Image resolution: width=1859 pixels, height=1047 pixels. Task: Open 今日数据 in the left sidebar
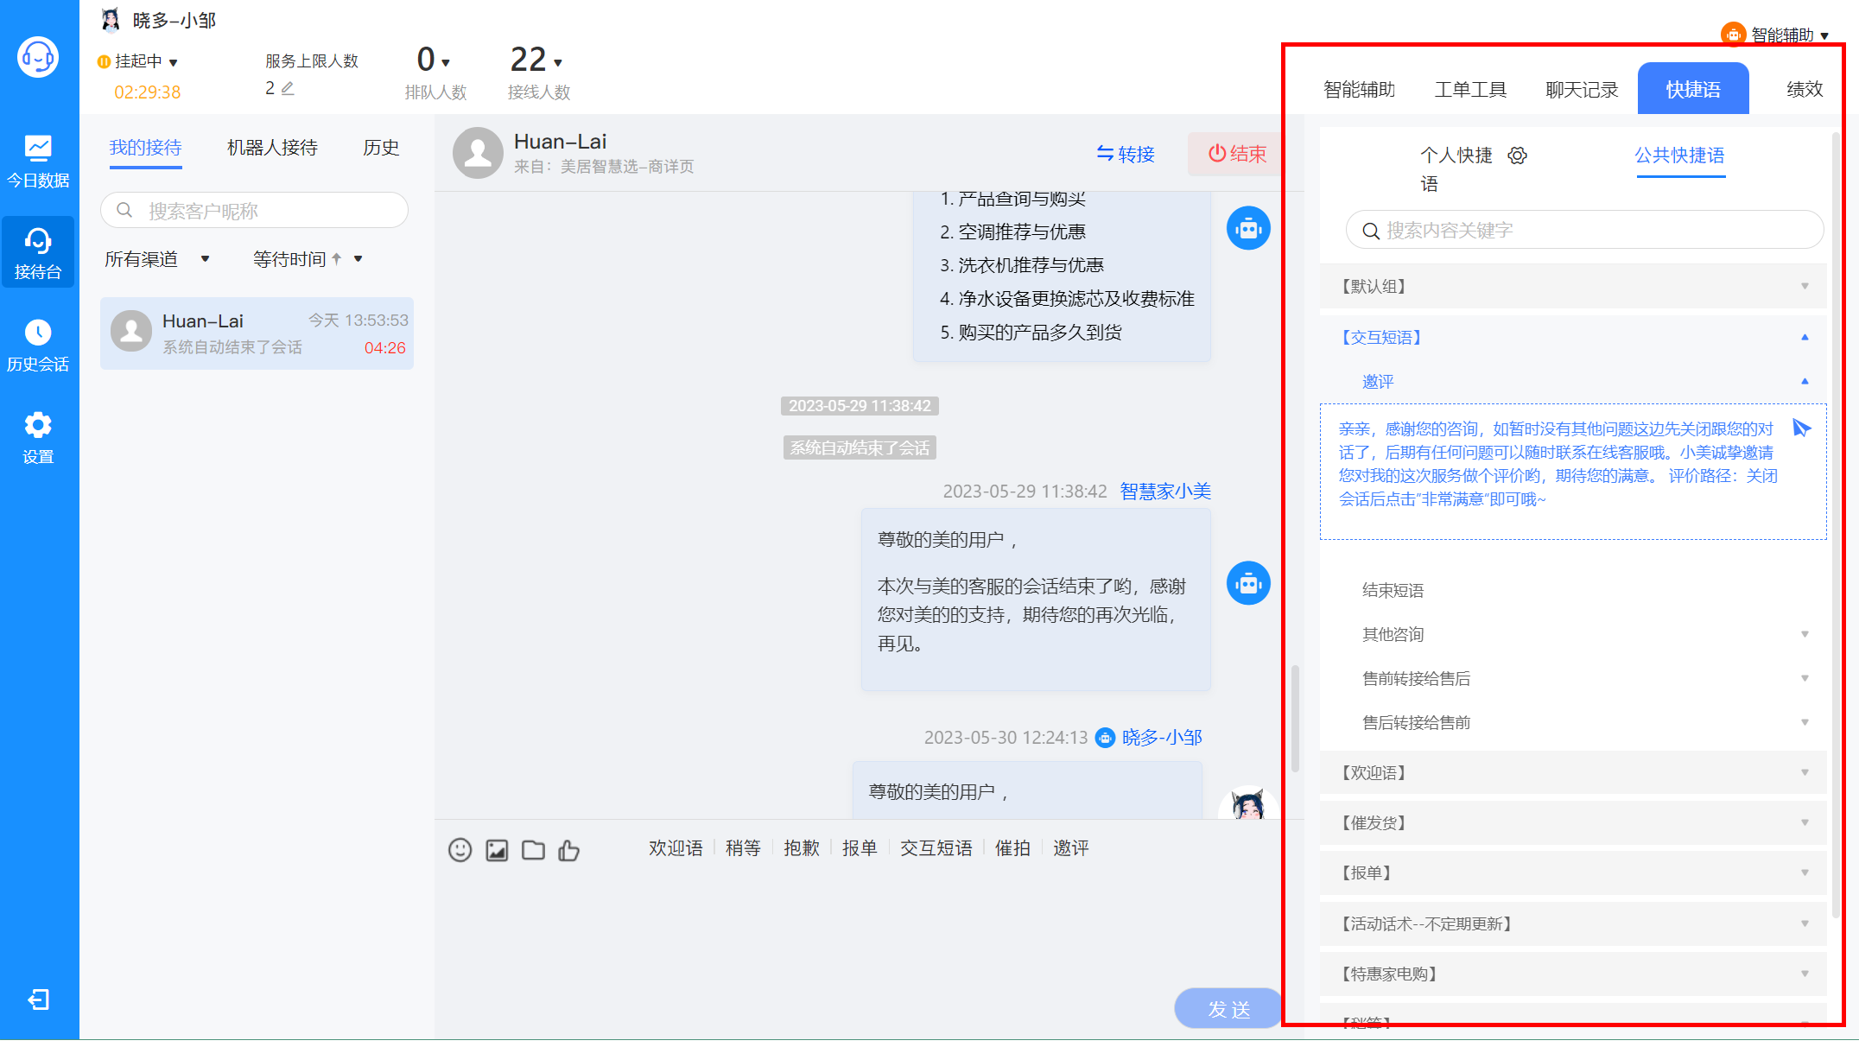click(x=38, y=162)
